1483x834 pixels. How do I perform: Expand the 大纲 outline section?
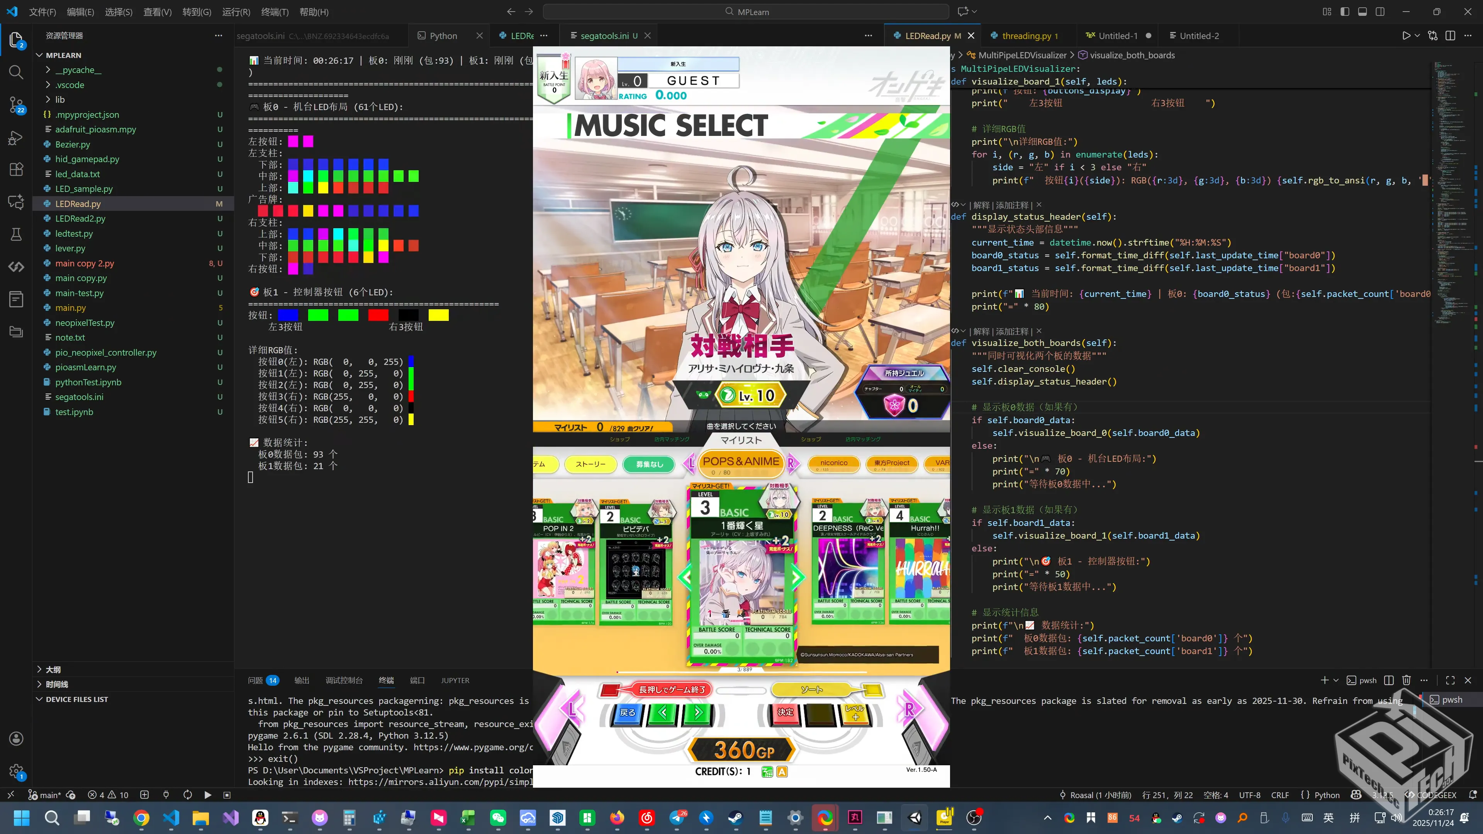(53, 670)
